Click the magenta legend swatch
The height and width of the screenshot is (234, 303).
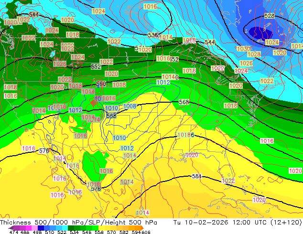click(x=29, y=228)
